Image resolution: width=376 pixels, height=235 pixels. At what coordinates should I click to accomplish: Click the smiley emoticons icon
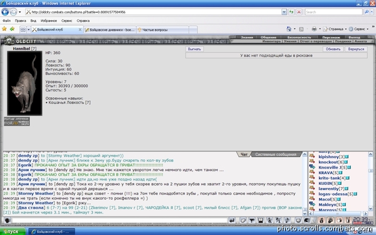coord(298,220)
